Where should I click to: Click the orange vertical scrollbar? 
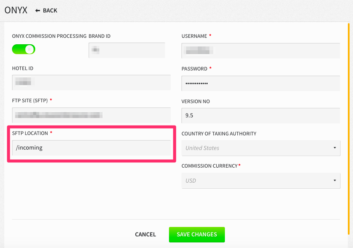tap(349, 129)
